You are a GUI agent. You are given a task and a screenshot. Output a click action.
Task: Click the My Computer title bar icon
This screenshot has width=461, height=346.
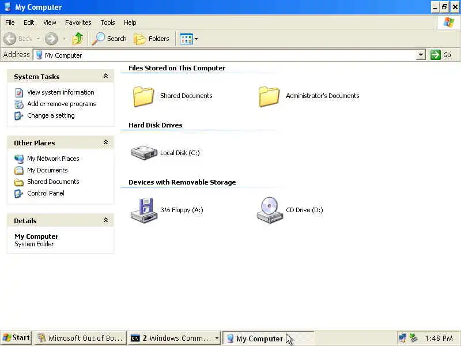coord(7,6)
